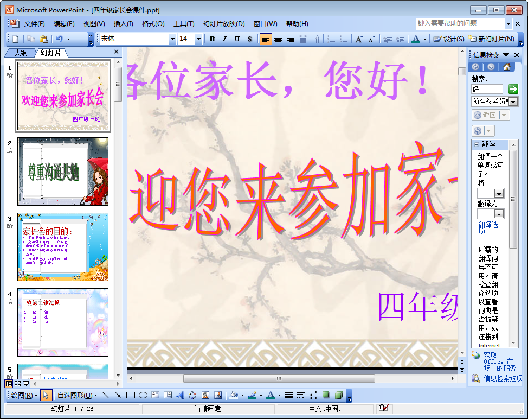Insert WordArt

point(181,395)
